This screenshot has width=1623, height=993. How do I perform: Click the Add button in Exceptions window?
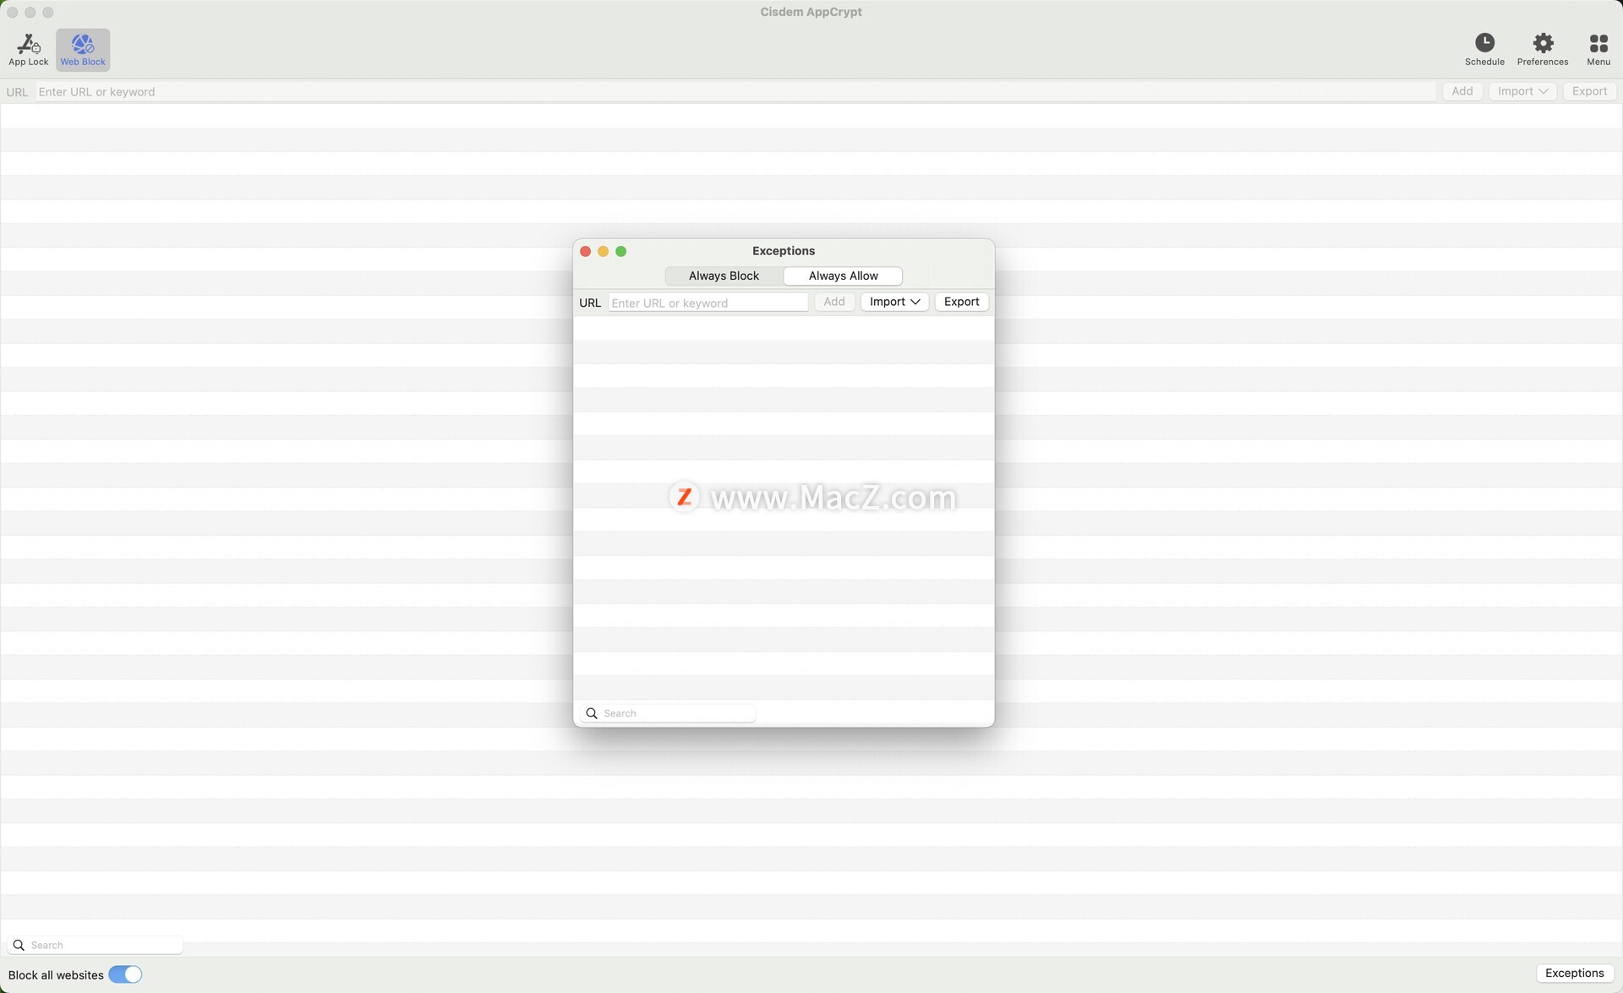833,302
